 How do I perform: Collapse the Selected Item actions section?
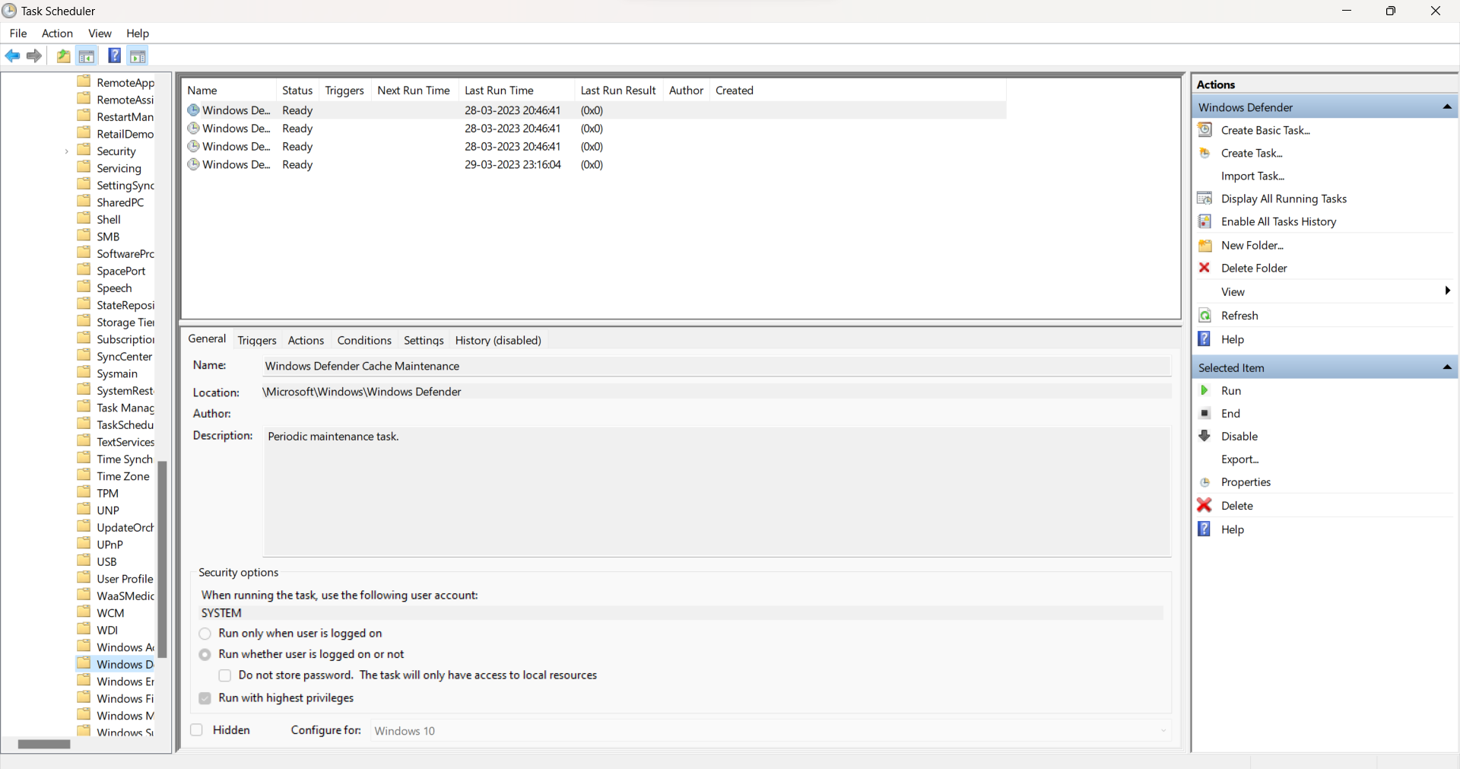coord(1447,367)
